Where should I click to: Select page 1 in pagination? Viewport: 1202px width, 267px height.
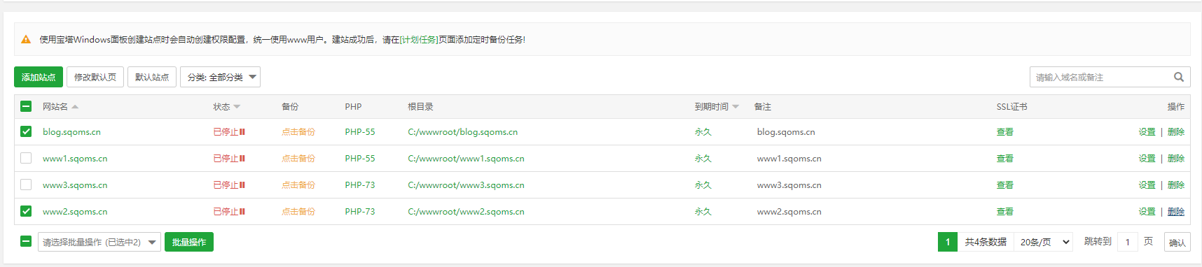tap(948, 242)
